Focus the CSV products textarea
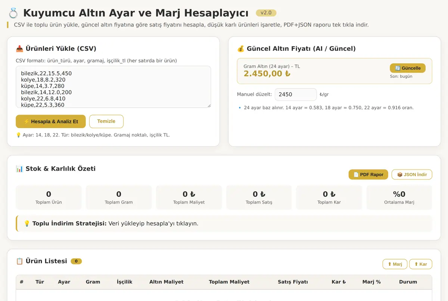Screen dimensions: 448x301 113,87
